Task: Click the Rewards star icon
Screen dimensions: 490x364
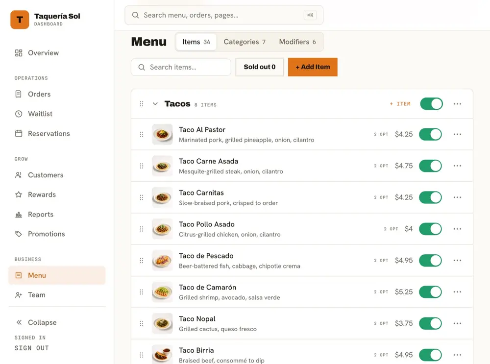Action: click(19, 194)
